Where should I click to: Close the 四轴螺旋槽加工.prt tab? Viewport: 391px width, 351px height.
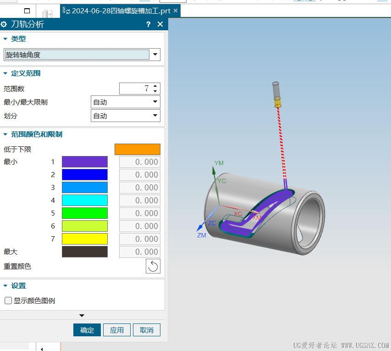(176, 11)
